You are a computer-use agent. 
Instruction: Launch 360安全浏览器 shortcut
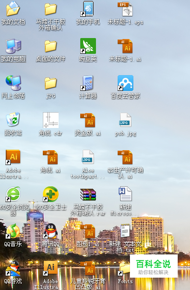(13, 194)
